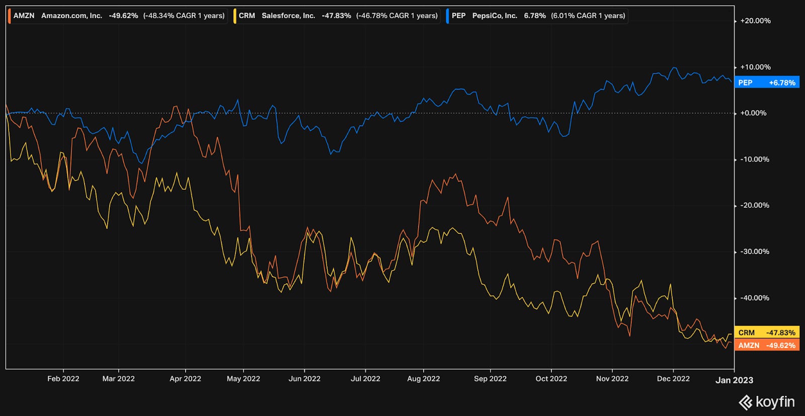This screenshot has height=416, width=805.
Task: Click the Nov 2022 axis label
Action: (x=612, y=379)
